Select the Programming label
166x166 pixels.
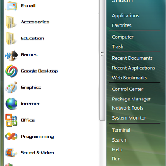(37, 137)
